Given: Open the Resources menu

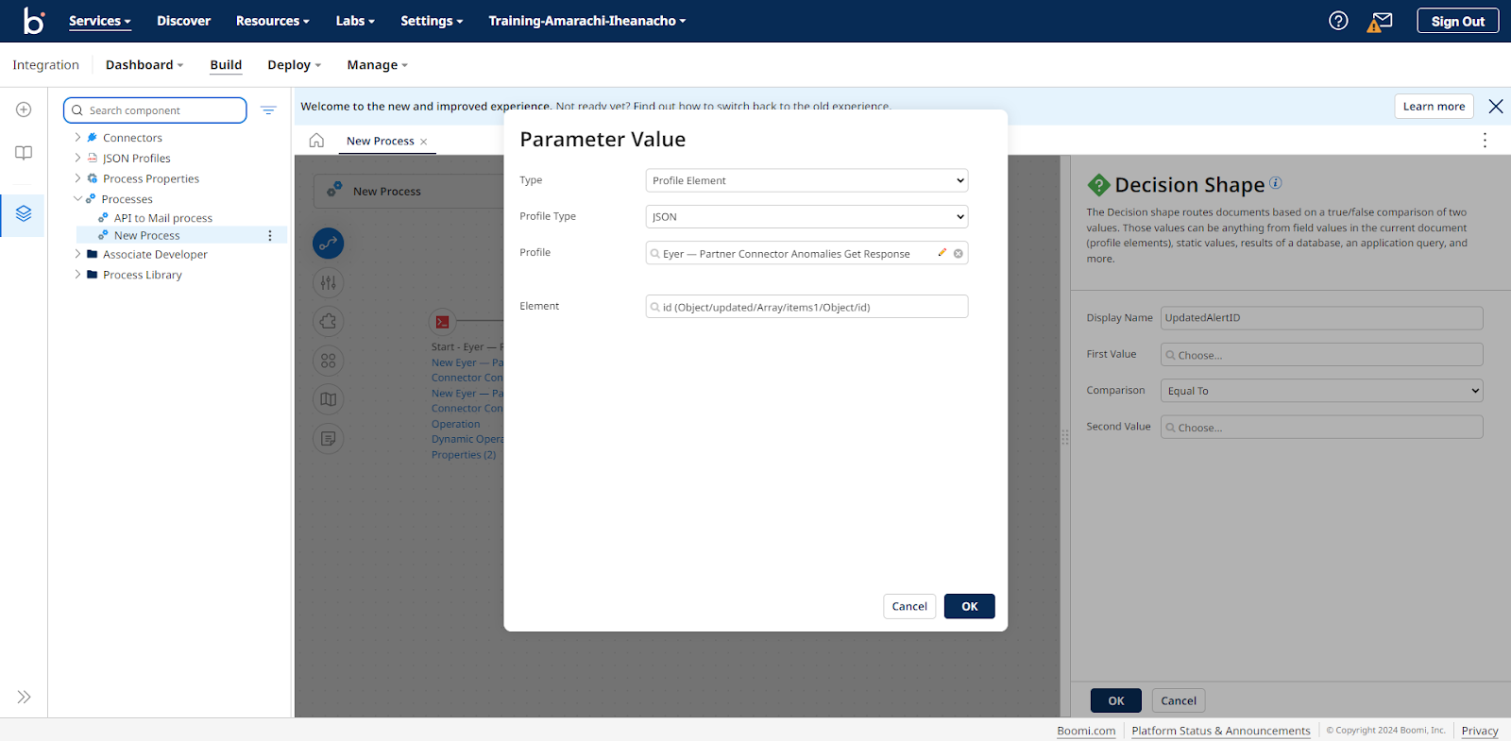Looking at the screenshot, I should pyautogui.click(x=273, y=21).
